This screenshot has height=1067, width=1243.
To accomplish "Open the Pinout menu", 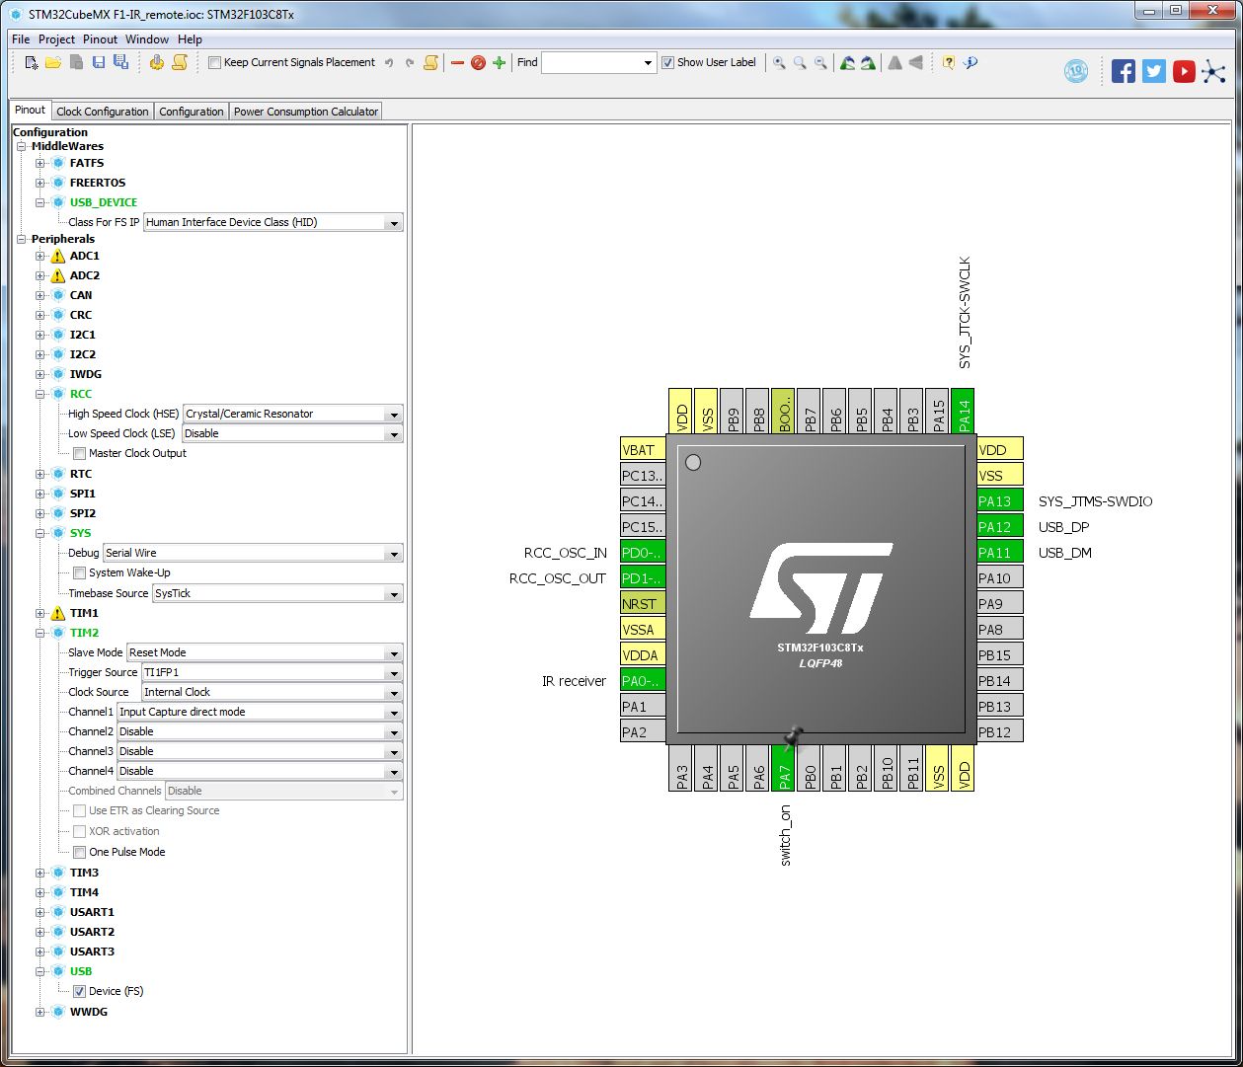I will (x=100, y=39).
